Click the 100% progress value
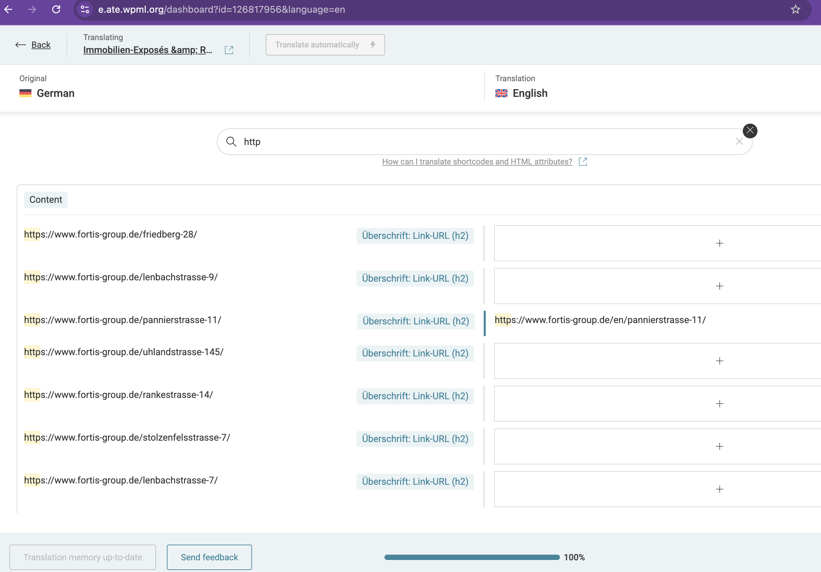This screenshot has width=821, height=572. (x=574, y=557)
